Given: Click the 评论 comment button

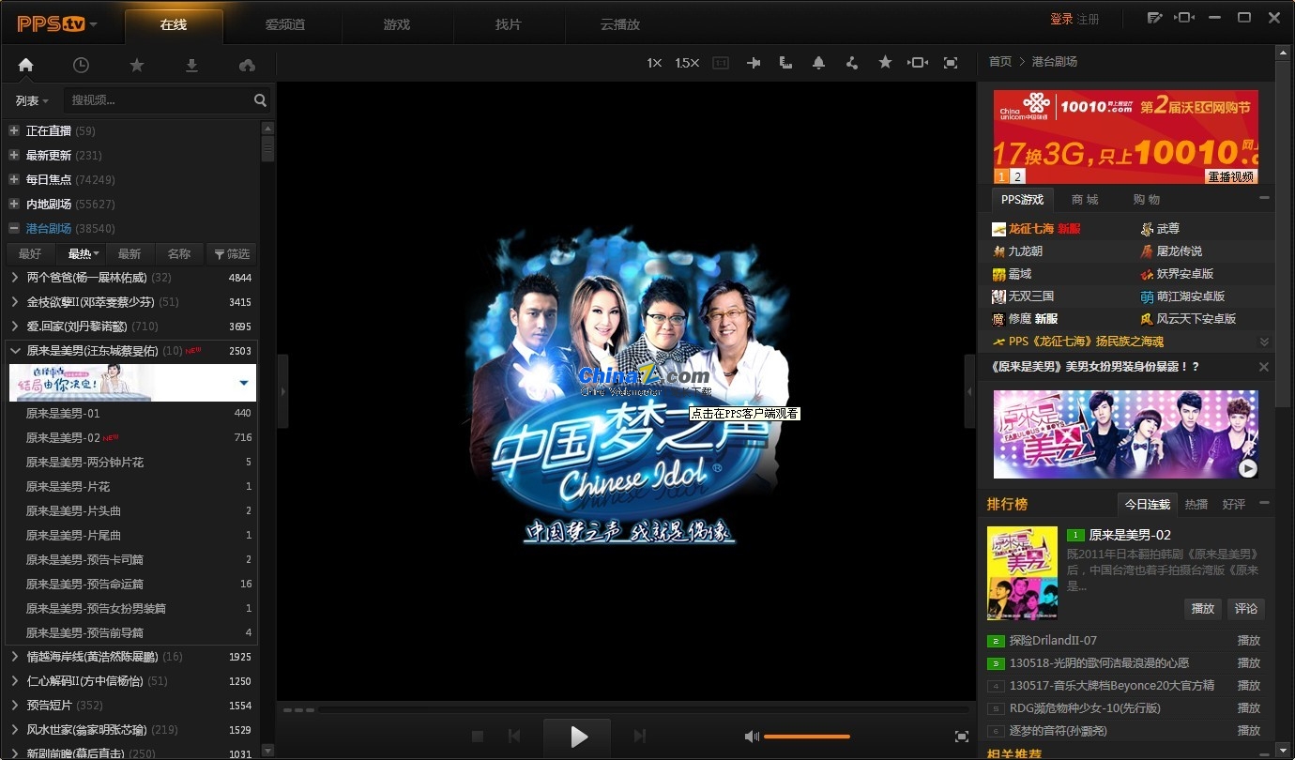Looking at the screenshot, I should 1246,609.
